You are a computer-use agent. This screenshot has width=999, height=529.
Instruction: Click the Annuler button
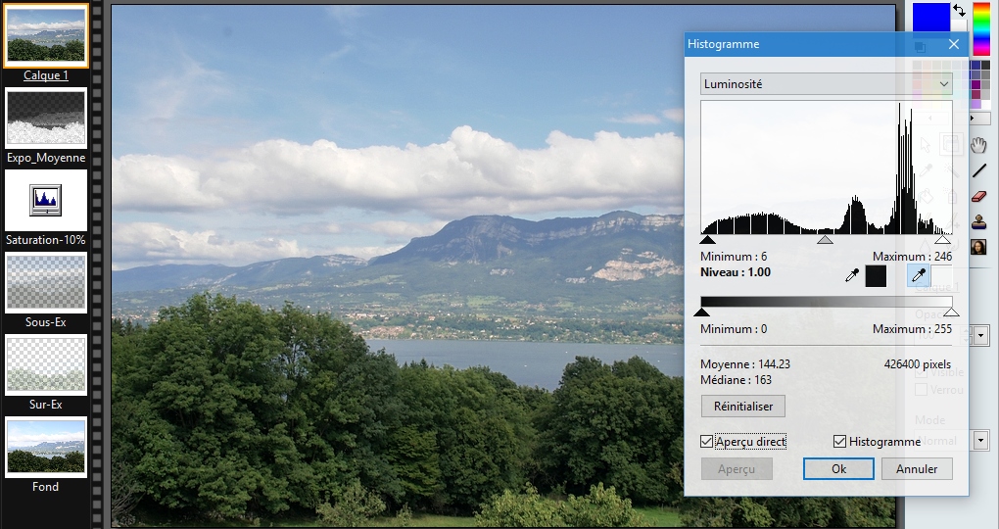(x=917, y=468)
